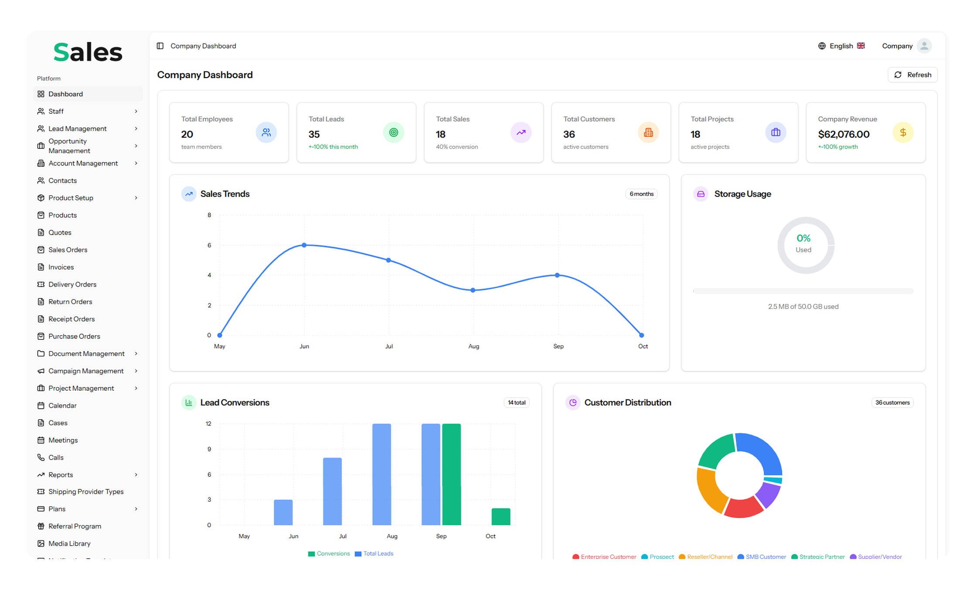Click the globe language icon
Screen dimensions: 979x591
click(x=822, y=46)
